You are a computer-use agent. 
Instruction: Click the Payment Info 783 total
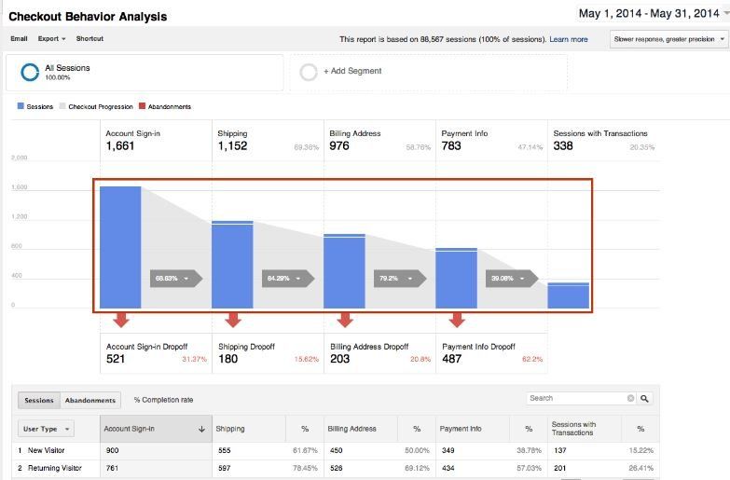[x=451, y=146]
